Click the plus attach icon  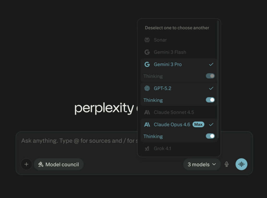[x=26, y=164]
